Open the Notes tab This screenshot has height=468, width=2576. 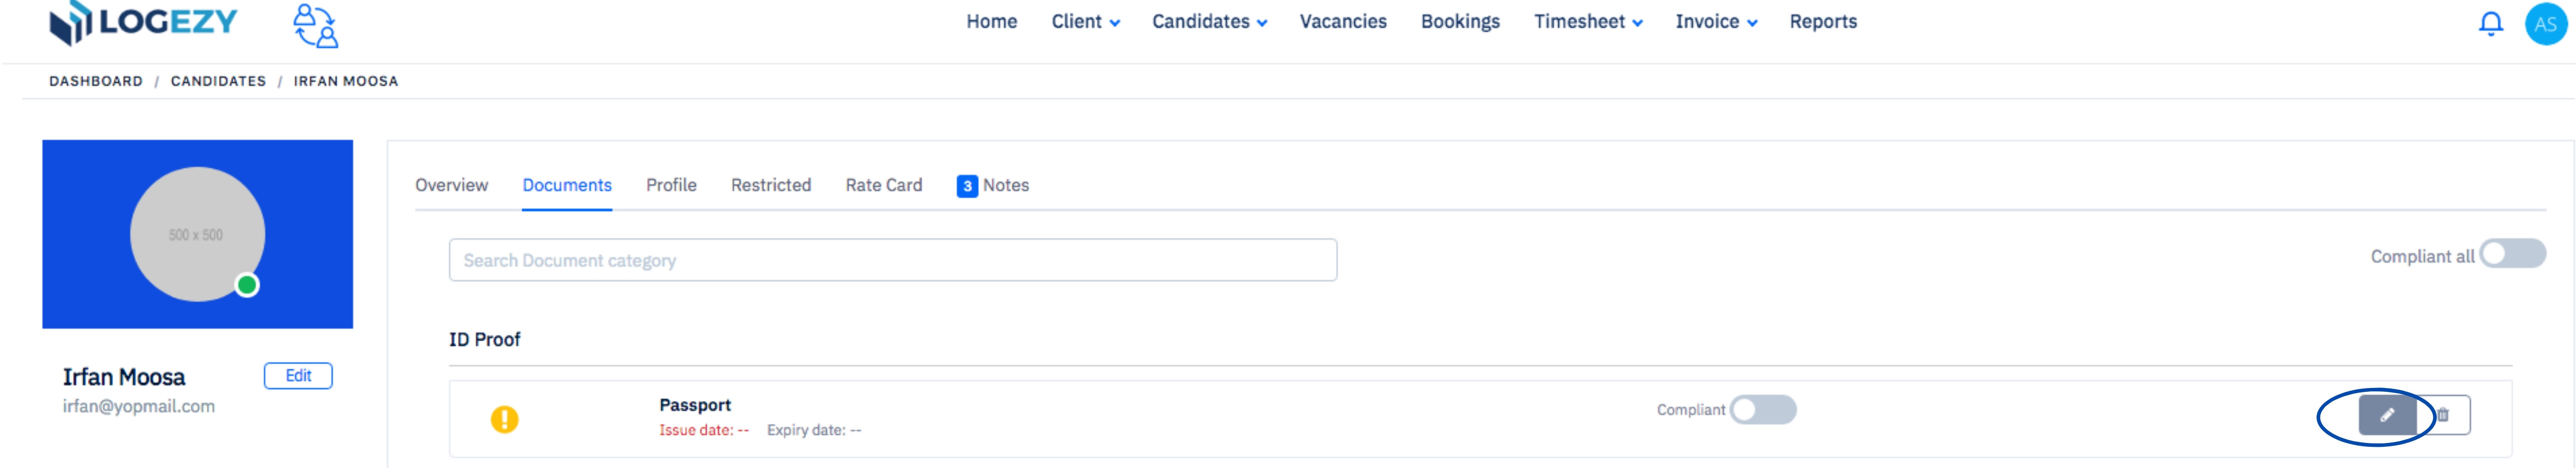click(x=992, y=186)
